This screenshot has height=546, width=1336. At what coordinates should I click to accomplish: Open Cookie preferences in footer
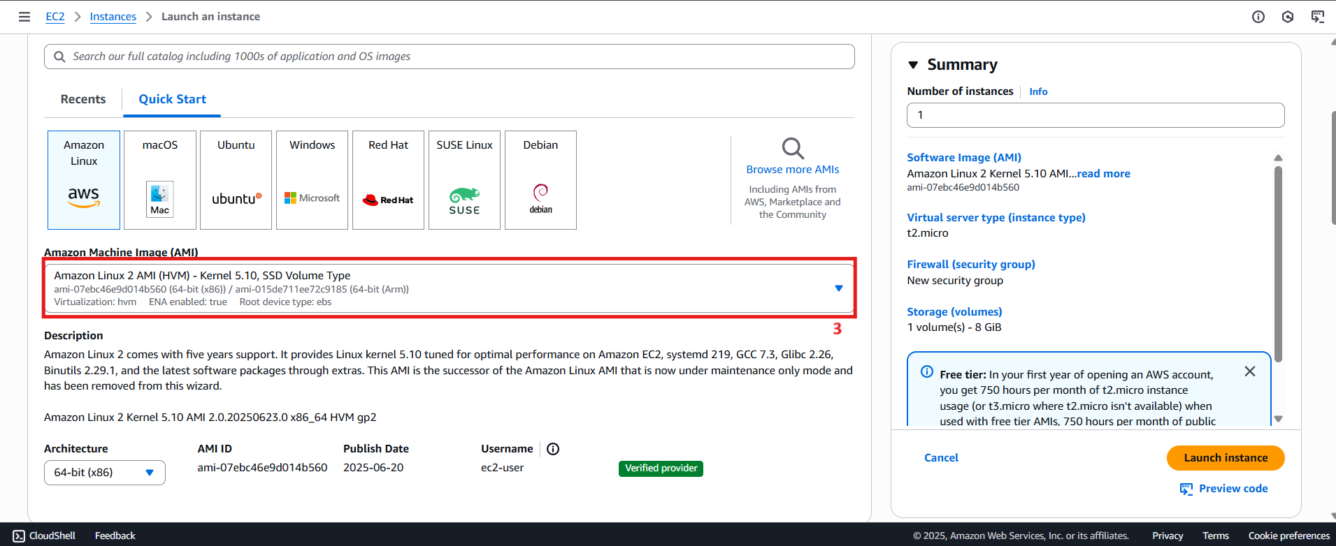click(1289, 536)
